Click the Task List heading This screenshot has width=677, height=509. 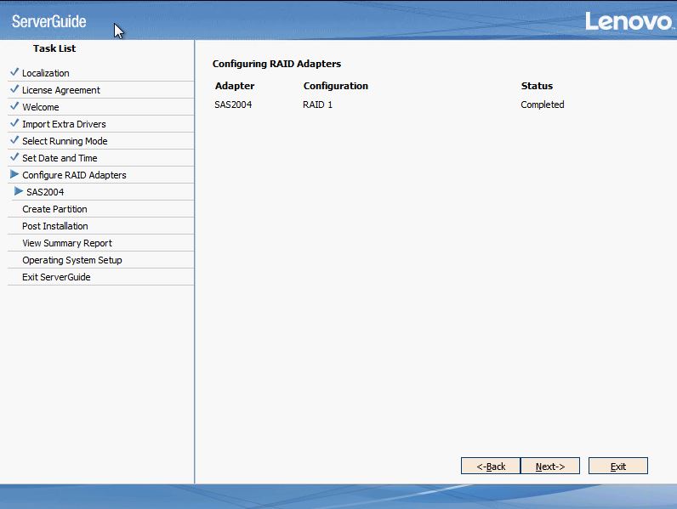tap(54, 48)
